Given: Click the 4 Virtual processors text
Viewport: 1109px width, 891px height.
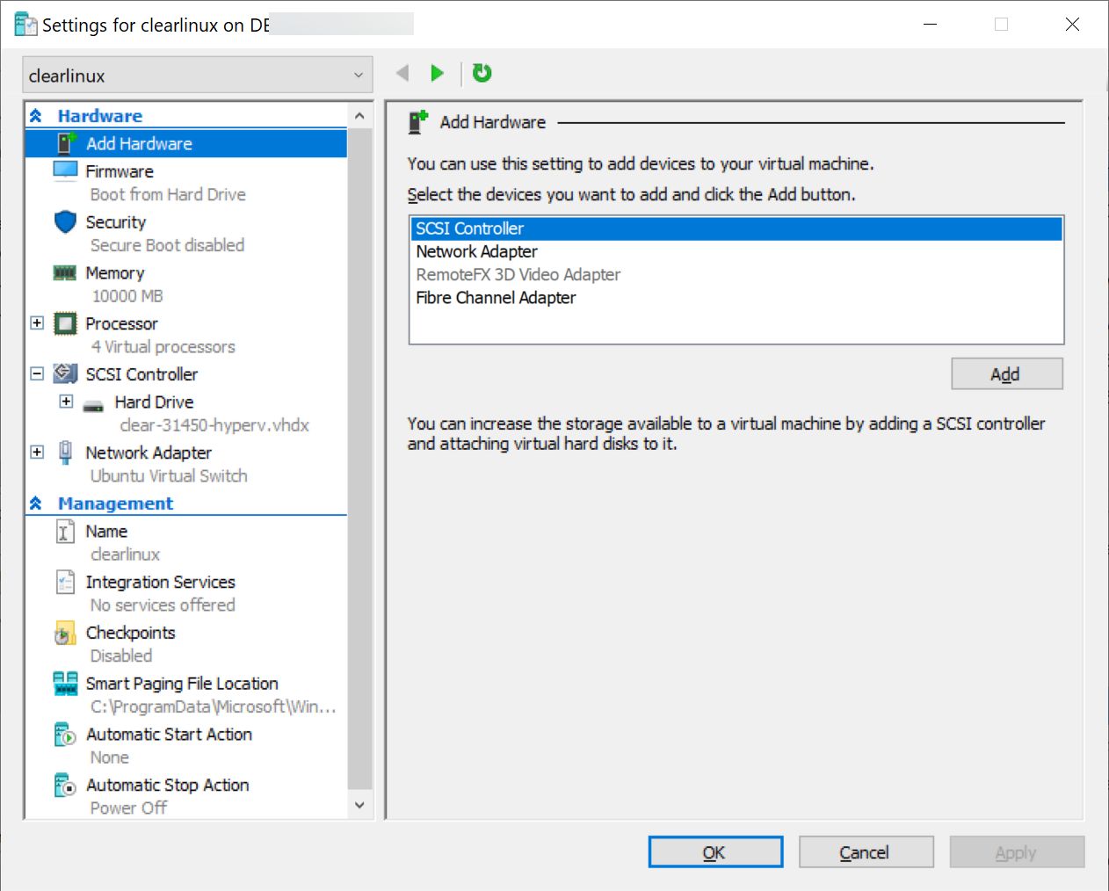Looking at the screenshot, I should pos(163,347).
